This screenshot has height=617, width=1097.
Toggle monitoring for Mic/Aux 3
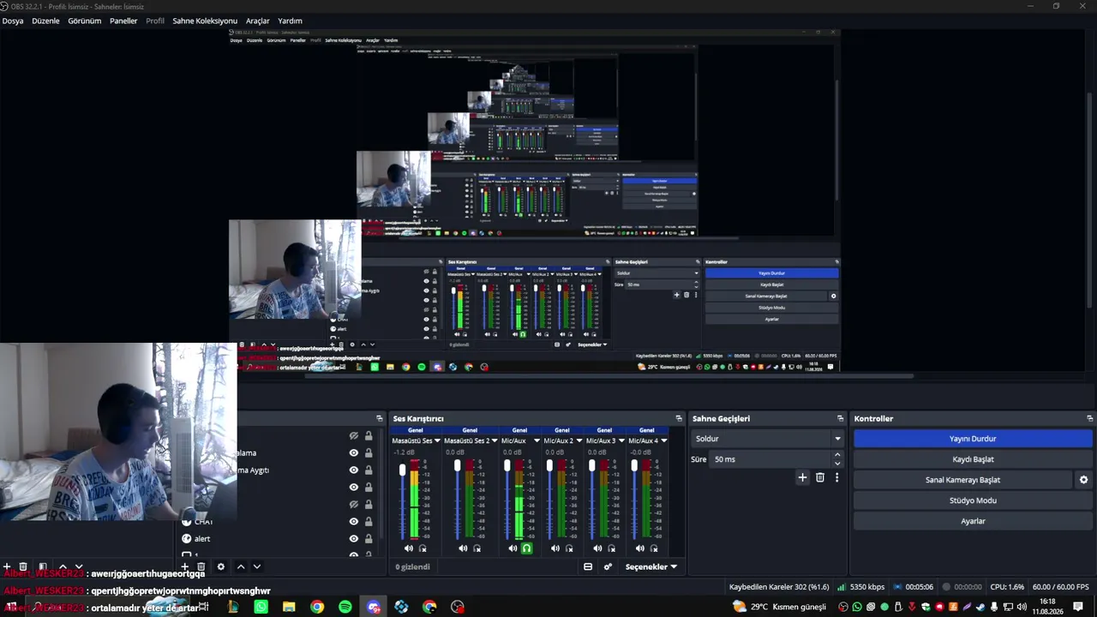tap(611, 548)
